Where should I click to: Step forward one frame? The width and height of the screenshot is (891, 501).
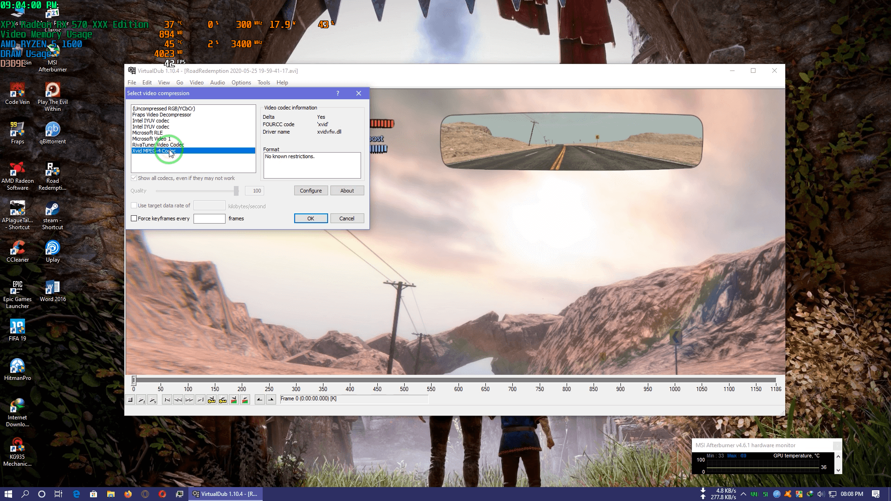click(x=189, y=400)
